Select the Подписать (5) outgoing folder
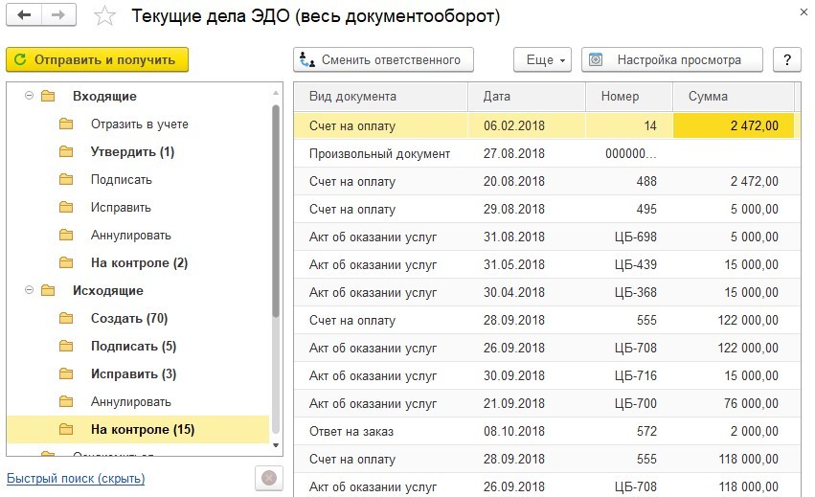 [x=133, y=347]
